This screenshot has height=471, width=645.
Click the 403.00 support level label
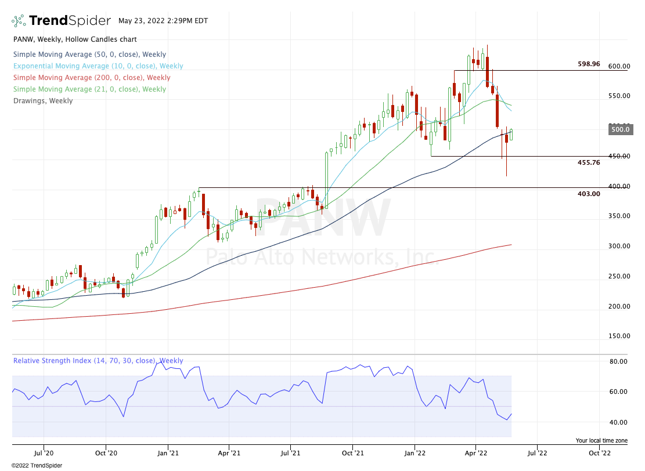pyautogui.click(x=589, y=194)
